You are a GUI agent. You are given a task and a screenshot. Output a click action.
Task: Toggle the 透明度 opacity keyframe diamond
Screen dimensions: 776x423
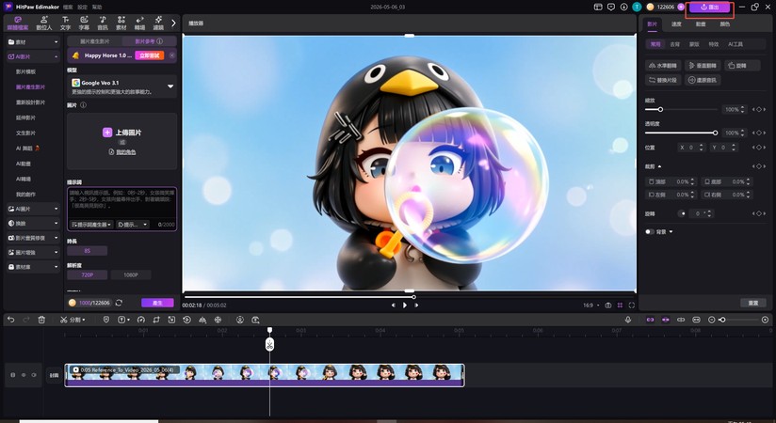pos(759,133)
